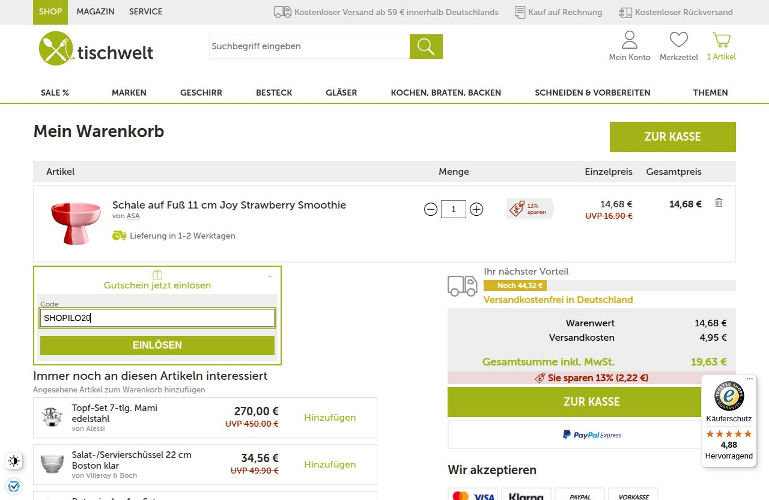
Task: Click Salat-/Servierschüssel glass bowl thumbnail
Action: tap(52, 464)
